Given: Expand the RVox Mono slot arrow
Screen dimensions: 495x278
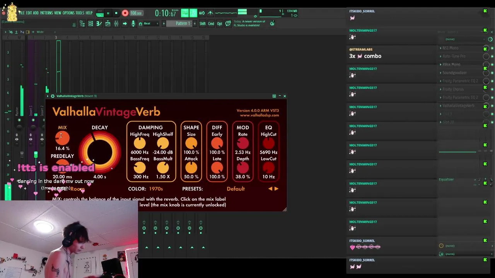Looking at the screenshot, I should pos(440,64).
